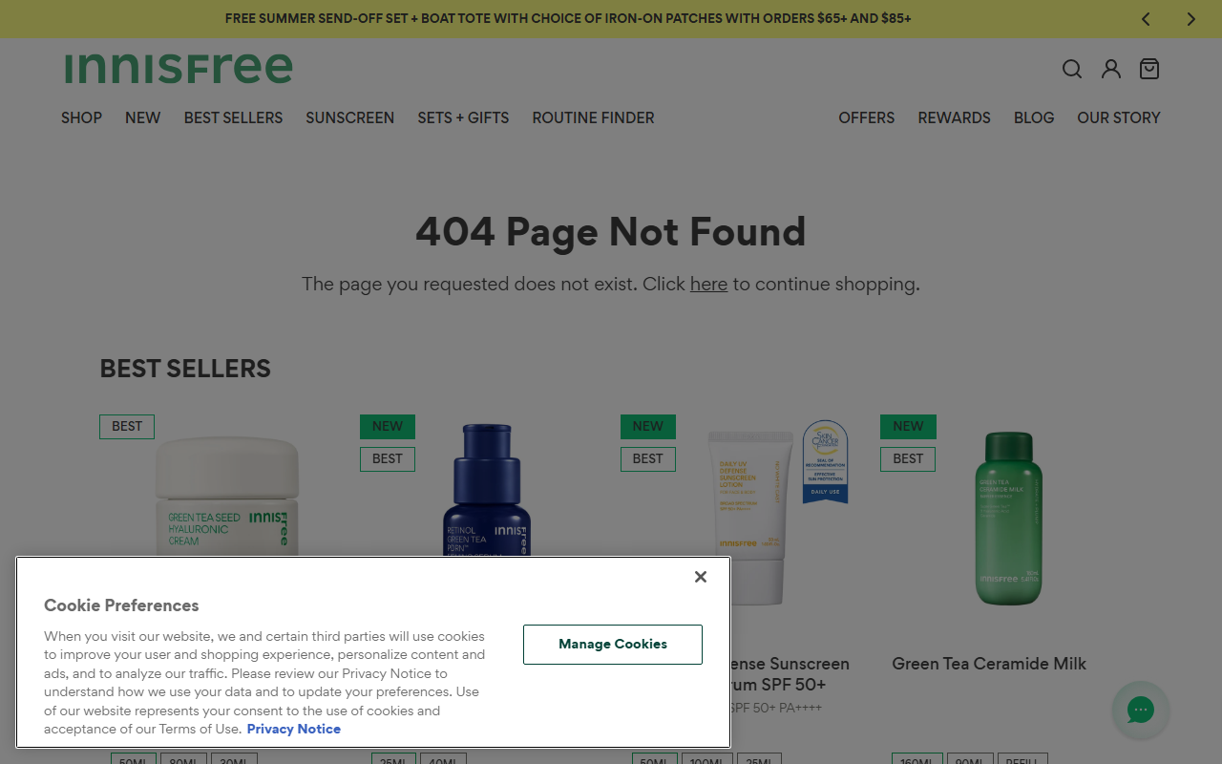Open Green Tea Seed Hyaluronic Cream product image
Viewport: 1222px width, 764px height.
click(227, 496)
